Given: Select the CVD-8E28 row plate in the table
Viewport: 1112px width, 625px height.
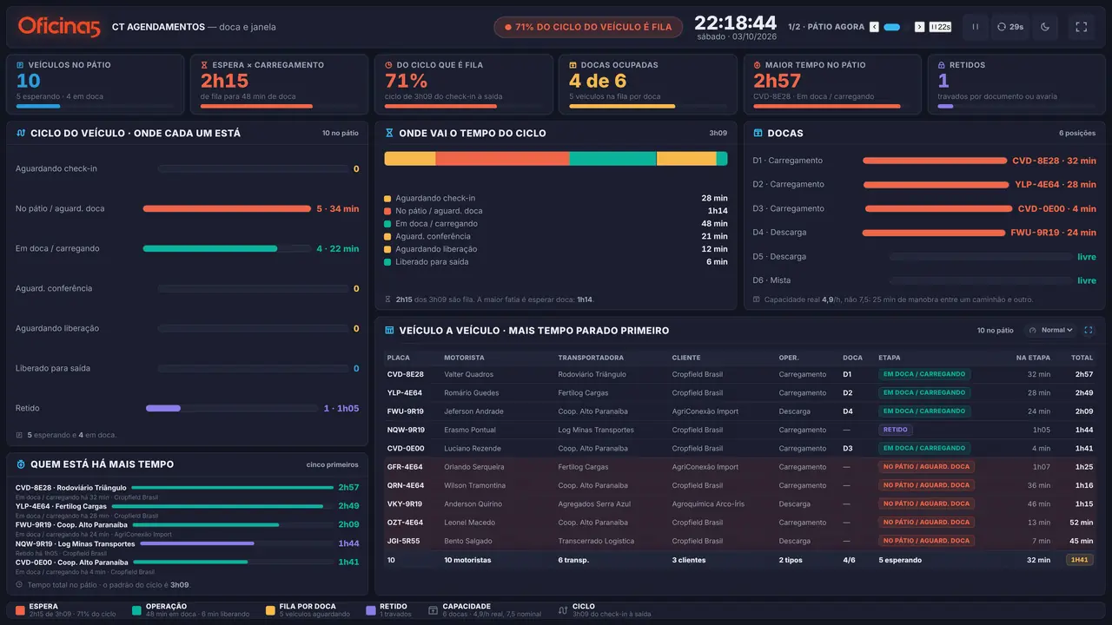Looking at the screenshot, I should pyautogui.click(x=406, y=374).
